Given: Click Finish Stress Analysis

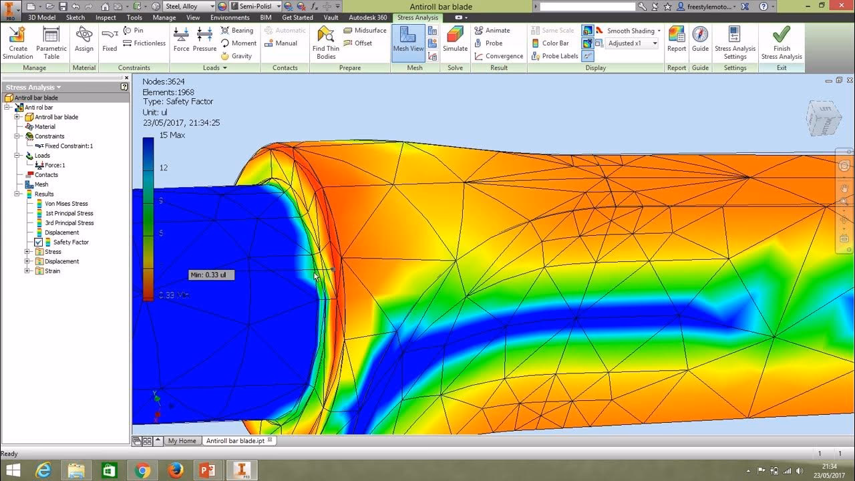Looking at the screenshot, I should coord(782,43).
